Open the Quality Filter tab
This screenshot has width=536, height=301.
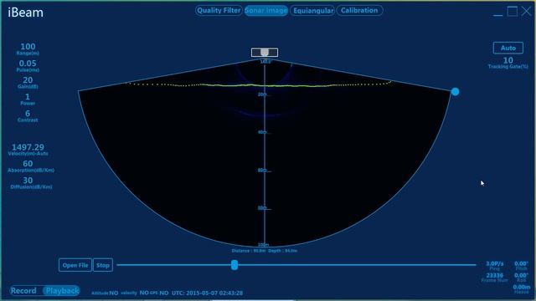pyautogui.click(x=219, y=10)
